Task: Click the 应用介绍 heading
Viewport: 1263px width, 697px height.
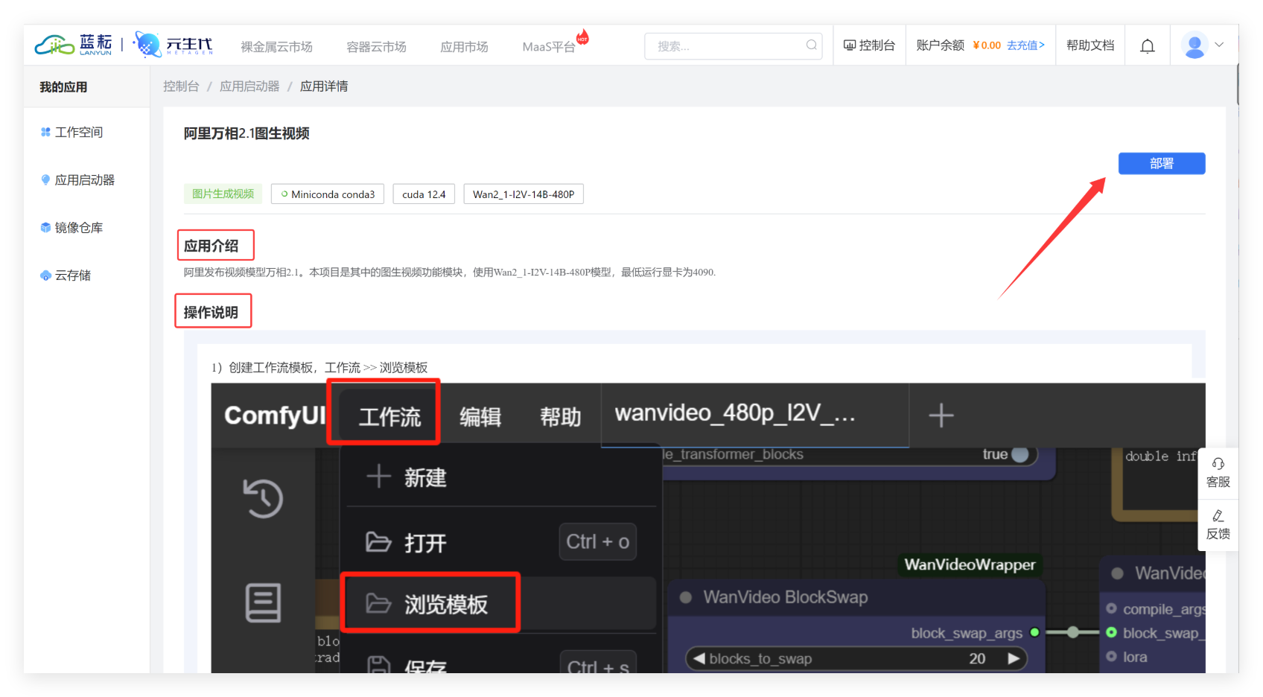Action: pos(211,246)
